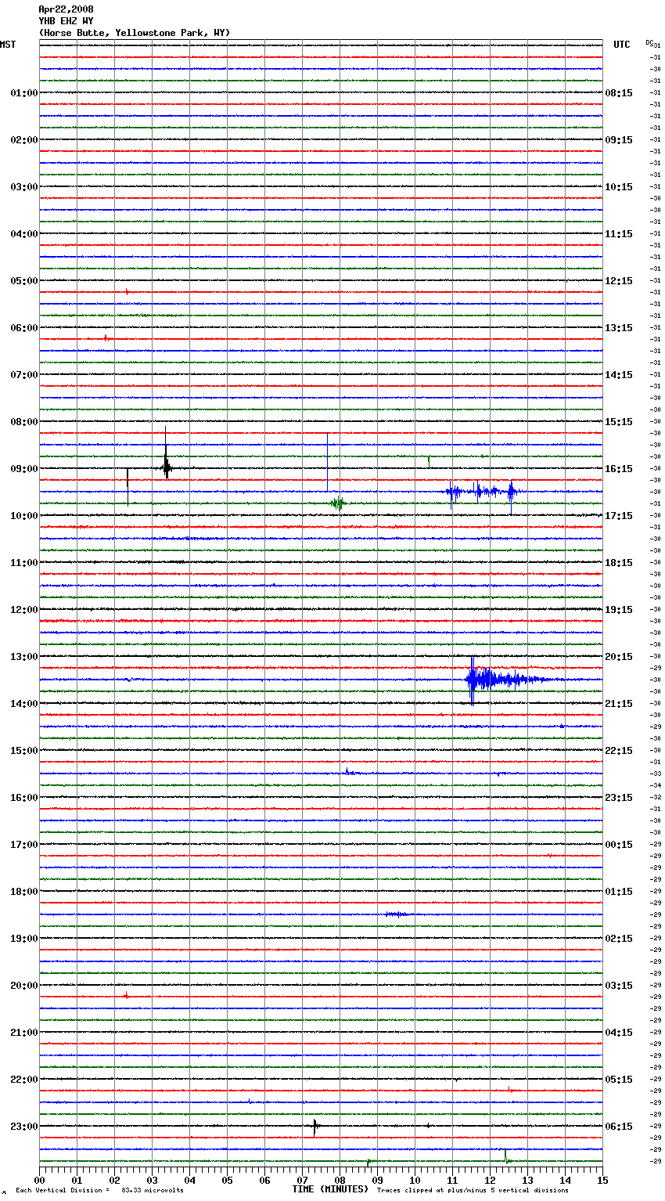Click the small green spike at minute 10 before 09:00
Viewport: 665px width, 1201px height.
429,461
